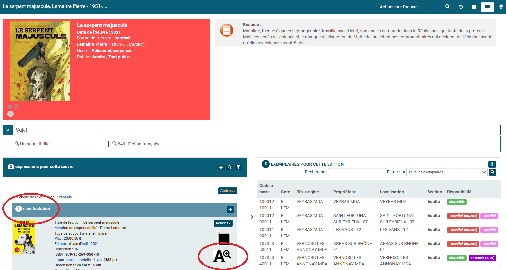Sort by the Cote column header
This screenshot has height=270, width=506.
[x=285, y=192]
